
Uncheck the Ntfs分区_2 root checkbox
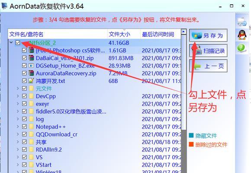pos(18,42)
